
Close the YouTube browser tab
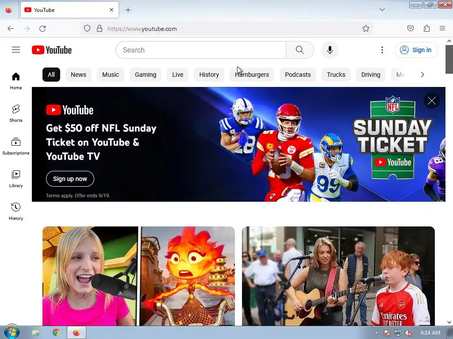coord(111,10)
